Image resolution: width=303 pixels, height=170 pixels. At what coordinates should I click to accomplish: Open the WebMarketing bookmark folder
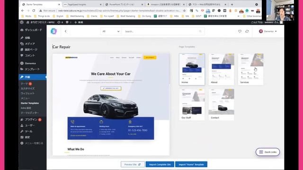click(75, 16)
